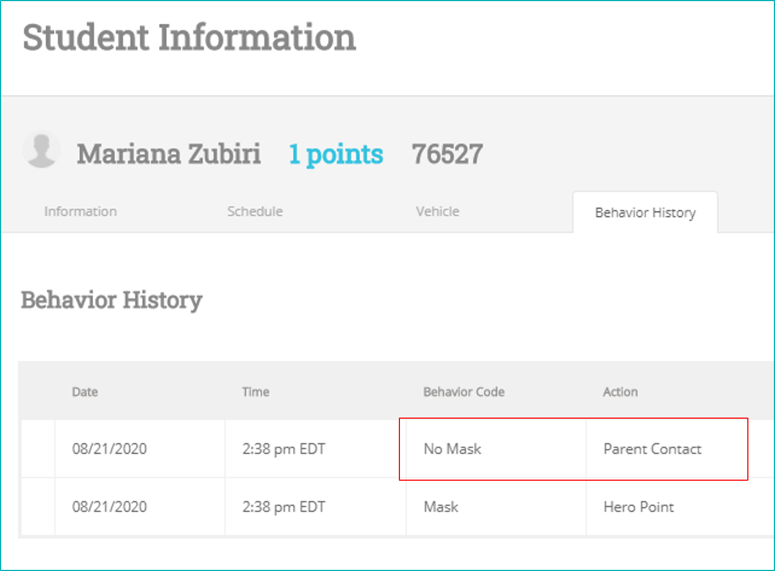Viewport: 775px width, 571px height.
Task: Switch to the Schedule tab
Action: click(x=255, y=212)
